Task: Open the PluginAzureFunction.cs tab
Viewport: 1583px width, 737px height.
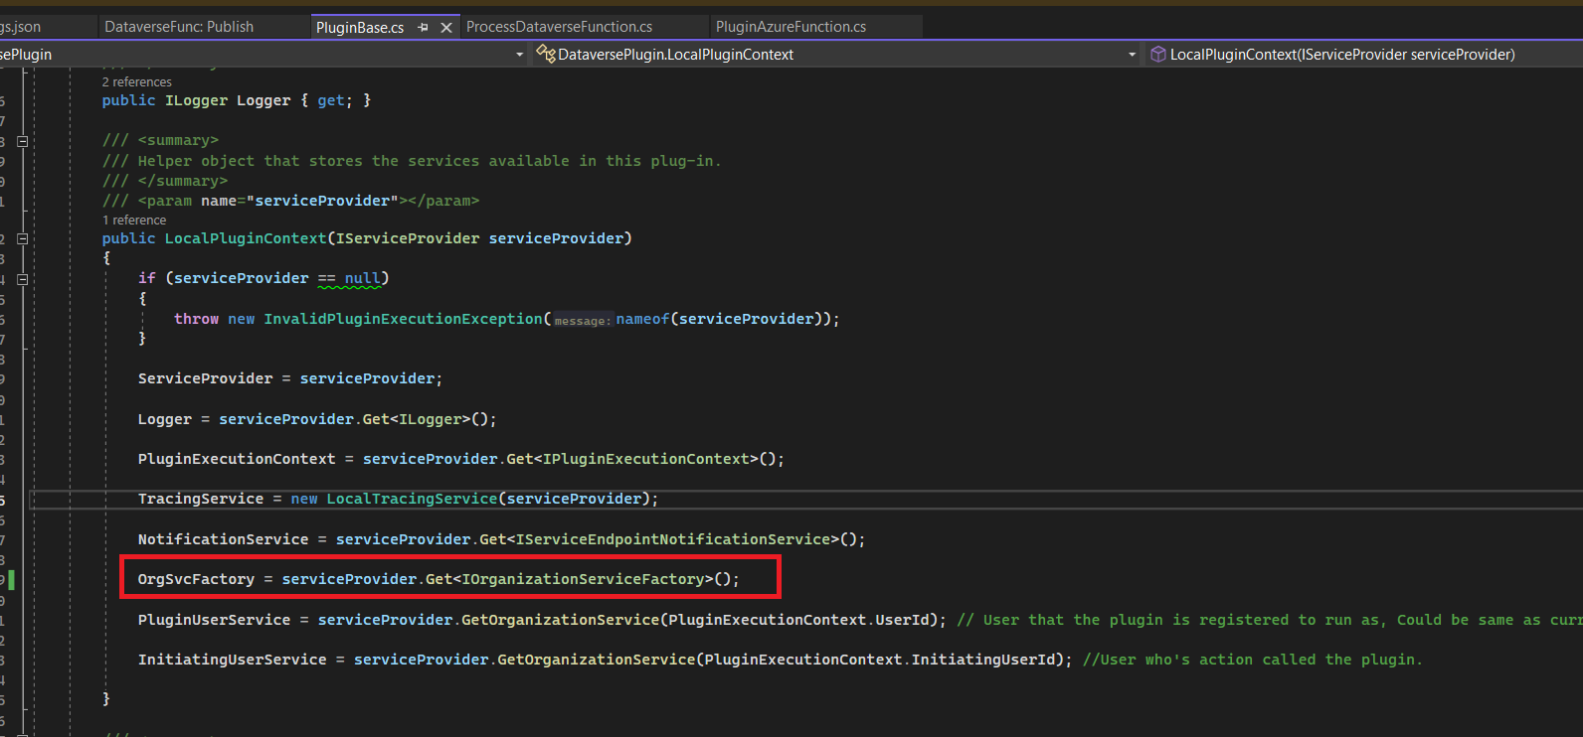Action: [791, 27]
